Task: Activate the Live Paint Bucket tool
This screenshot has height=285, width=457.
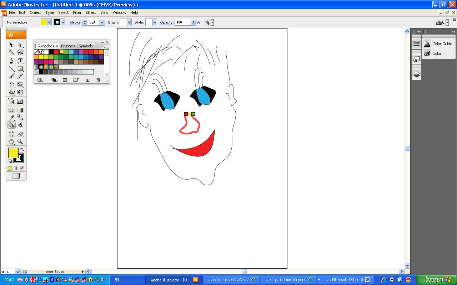Action: point(11,125)
